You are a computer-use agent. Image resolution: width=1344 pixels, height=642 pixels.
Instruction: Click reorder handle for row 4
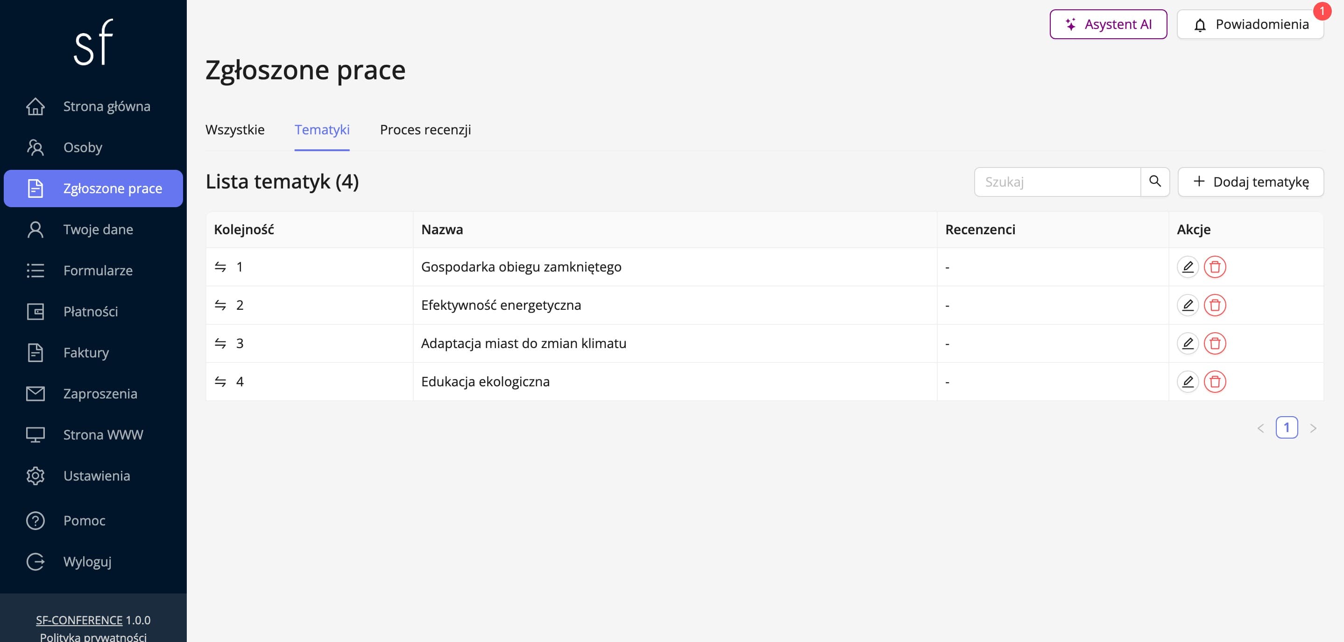pyautogui.click(x=220, y=382)
